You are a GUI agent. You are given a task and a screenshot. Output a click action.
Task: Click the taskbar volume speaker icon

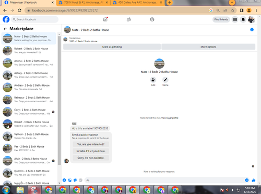click(233, 190)
